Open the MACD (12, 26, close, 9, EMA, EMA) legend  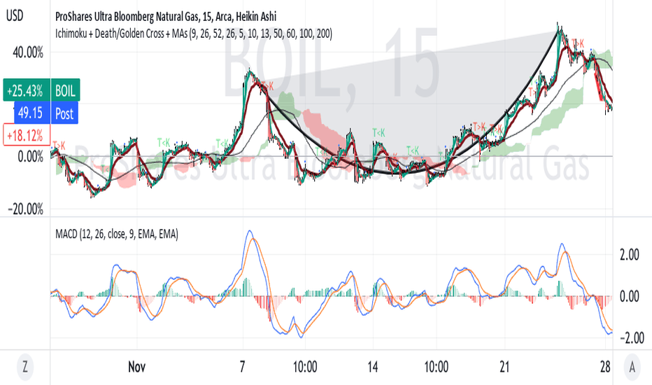[x=116, y=234]
